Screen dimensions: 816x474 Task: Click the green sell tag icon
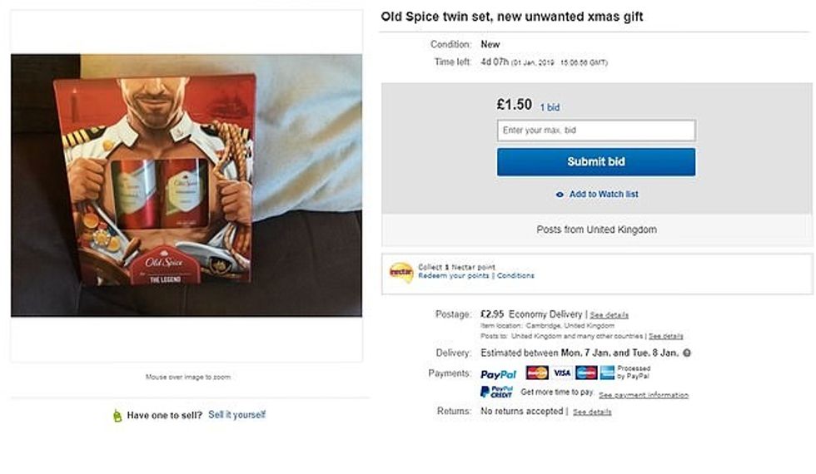point(117,415)
